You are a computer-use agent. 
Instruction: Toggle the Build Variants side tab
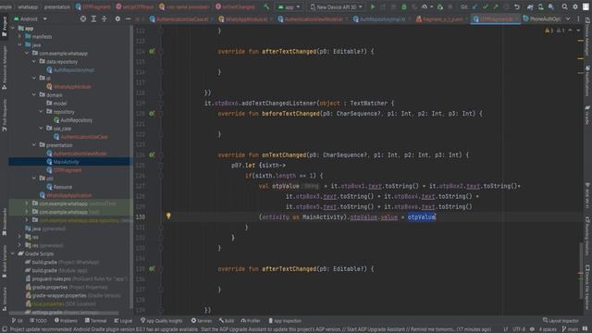4,262
